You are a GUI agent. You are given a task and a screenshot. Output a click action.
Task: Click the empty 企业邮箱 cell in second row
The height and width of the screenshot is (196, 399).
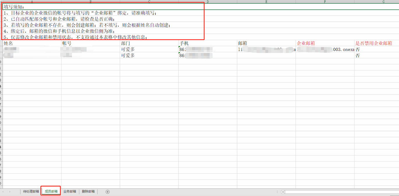pos(325,56)
